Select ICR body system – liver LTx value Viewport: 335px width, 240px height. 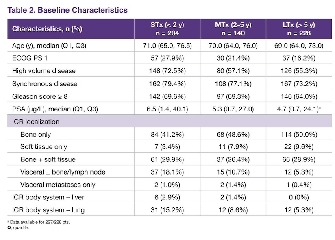coord(299,197)
